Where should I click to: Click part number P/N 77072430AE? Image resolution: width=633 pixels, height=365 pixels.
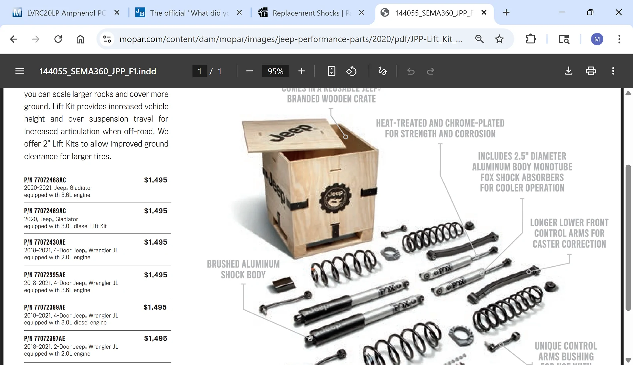[x=45, y=242]
